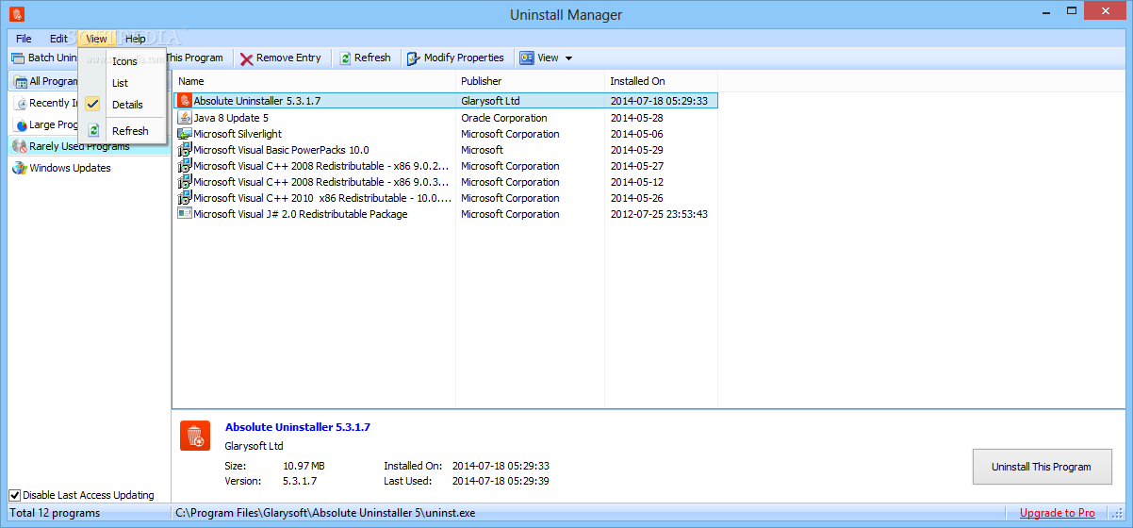1133x528 pixels.
Task: Click the Java 8 Update 5 icon
Action: pyautogui.click(x=185, y=118)
